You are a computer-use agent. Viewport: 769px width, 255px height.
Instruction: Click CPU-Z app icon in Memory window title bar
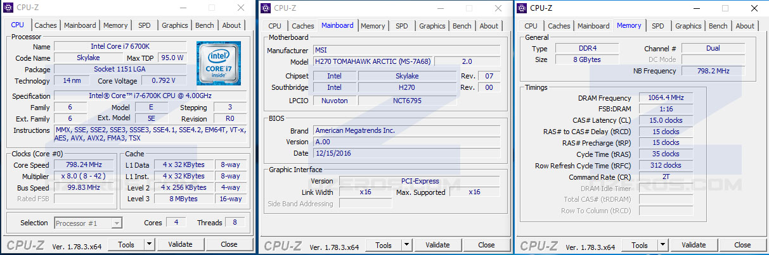pyautogui.click(x=522, y=8)
